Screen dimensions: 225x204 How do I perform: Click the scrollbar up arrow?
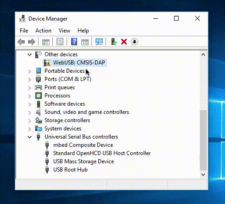point(203,54)
